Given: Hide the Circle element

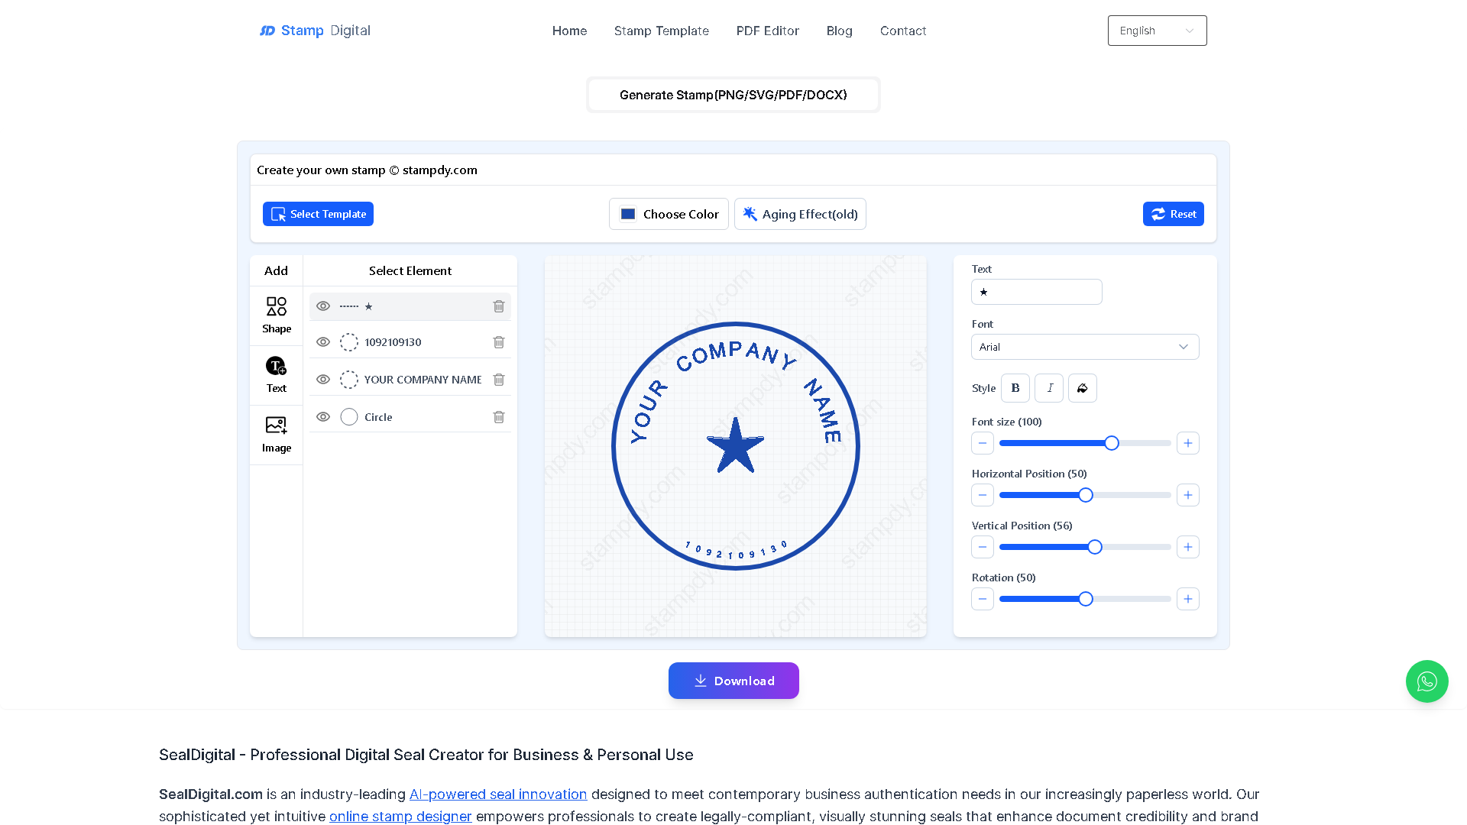Looking at the screenshot, I should coord(323,416).
